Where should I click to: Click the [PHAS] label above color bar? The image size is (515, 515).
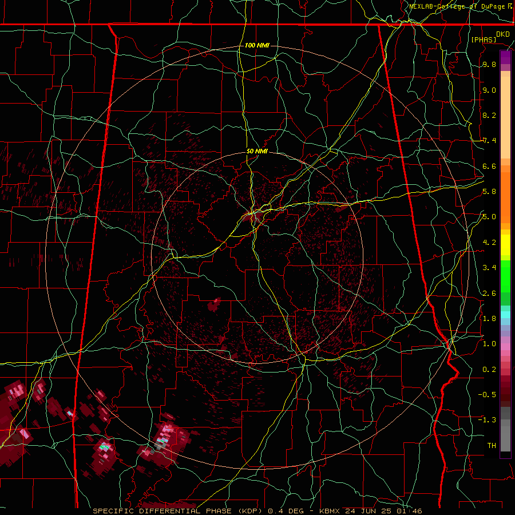(484, 40)
